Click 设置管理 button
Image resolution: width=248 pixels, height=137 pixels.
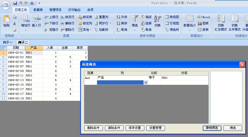pos(156,128)
